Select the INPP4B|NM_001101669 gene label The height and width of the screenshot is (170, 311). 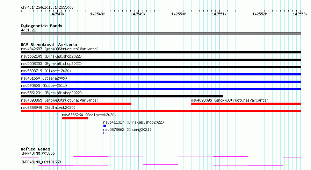[41, 162]
